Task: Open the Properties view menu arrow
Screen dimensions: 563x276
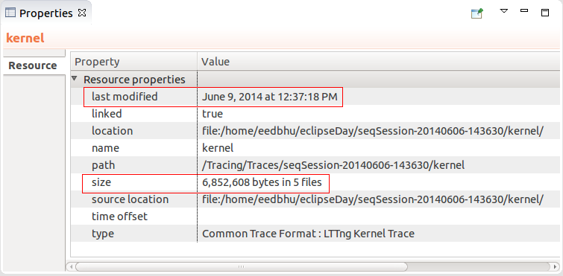Action: click(x=504, y=11)
